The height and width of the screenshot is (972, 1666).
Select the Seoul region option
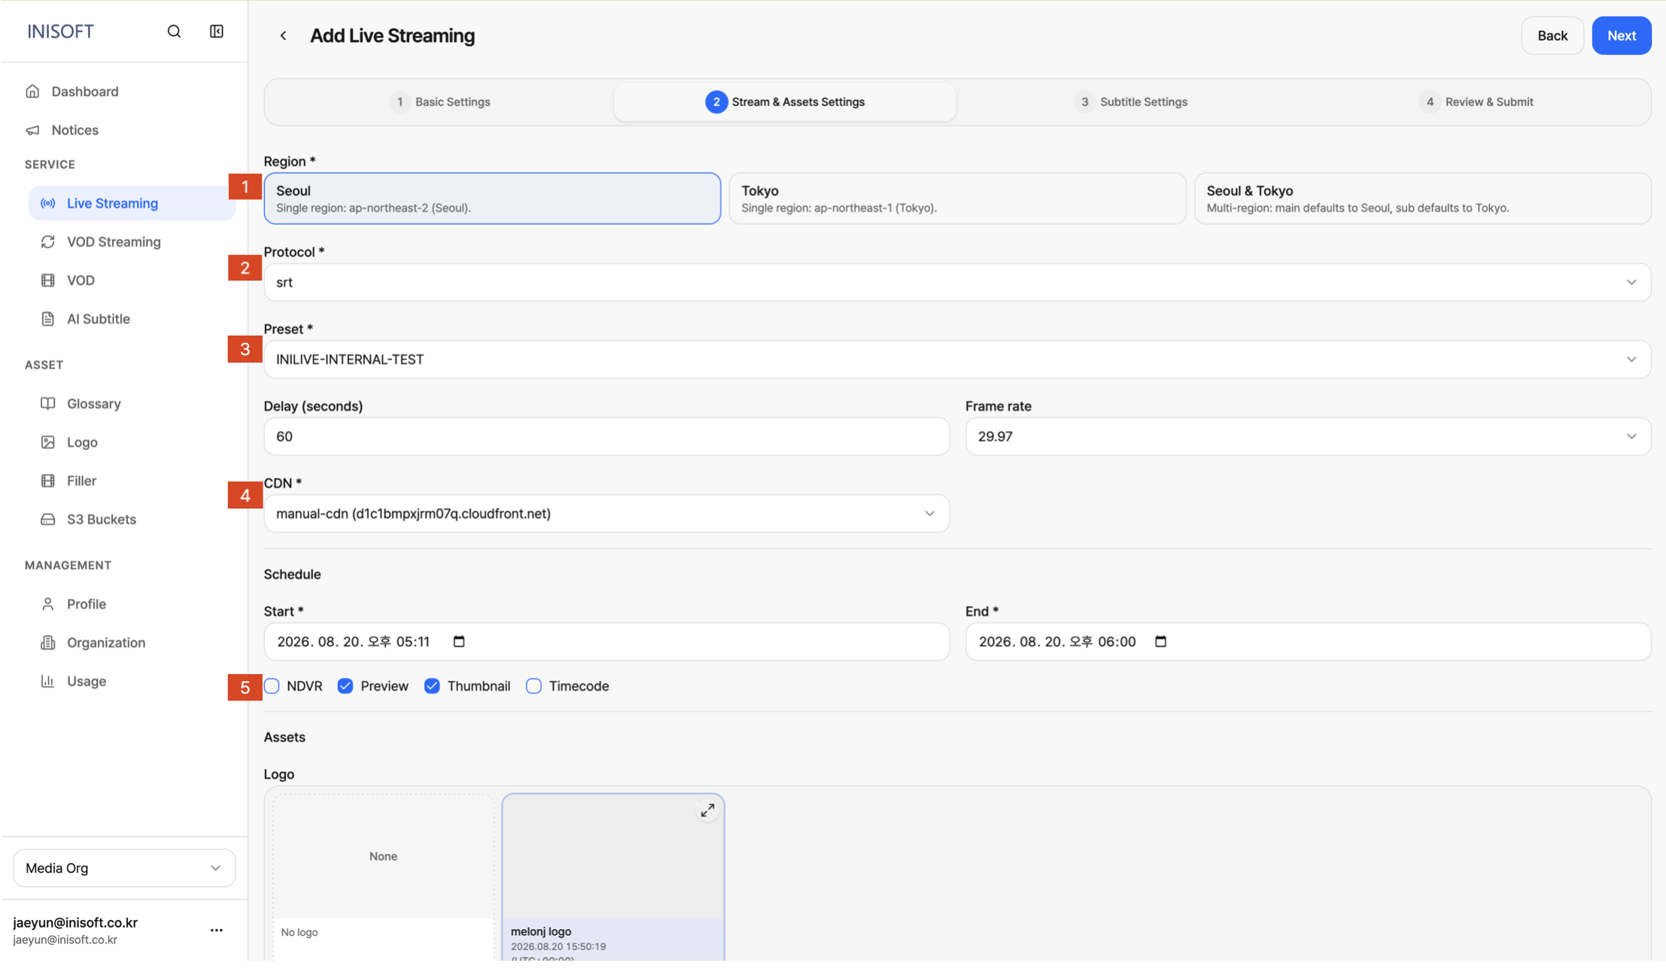click(492, 199)
